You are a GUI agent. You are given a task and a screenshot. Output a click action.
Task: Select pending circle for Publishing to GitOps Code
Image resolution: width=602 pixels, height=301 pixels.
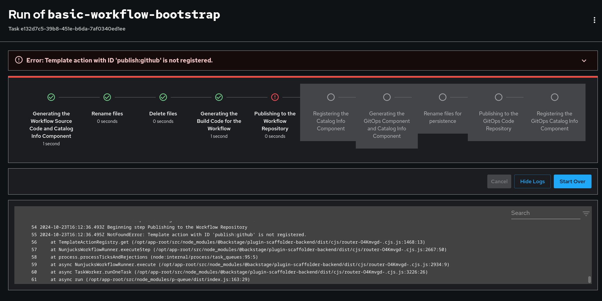click(499, 97)
